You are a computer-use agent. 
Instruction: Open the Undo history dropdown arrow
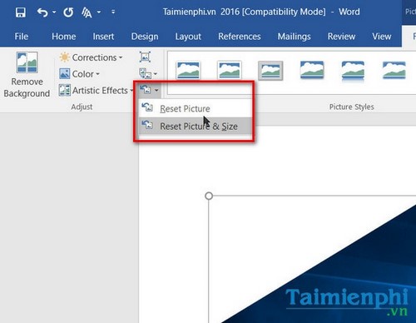coord(54,12)
